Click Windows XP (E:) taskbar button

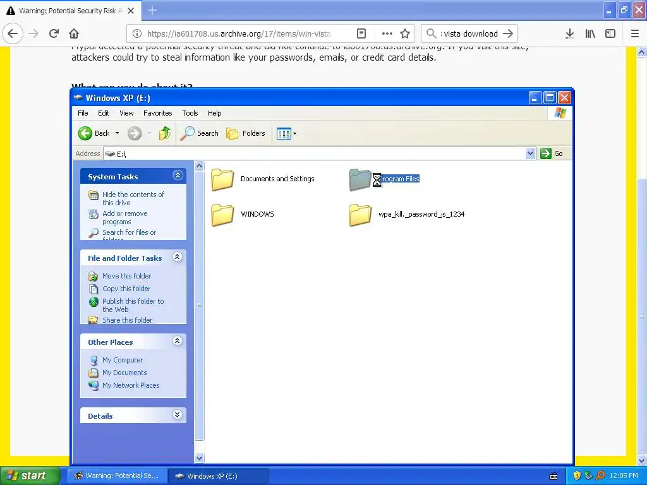pyautogui.click(x=218, y=476)
